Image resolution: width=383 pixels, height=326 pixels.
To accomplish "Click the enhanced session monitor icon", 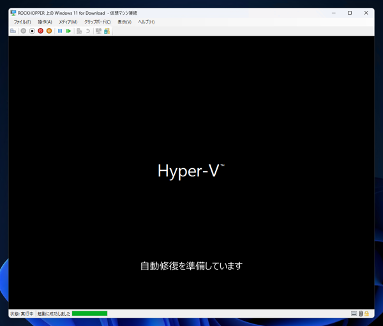I will pos(98,31).
